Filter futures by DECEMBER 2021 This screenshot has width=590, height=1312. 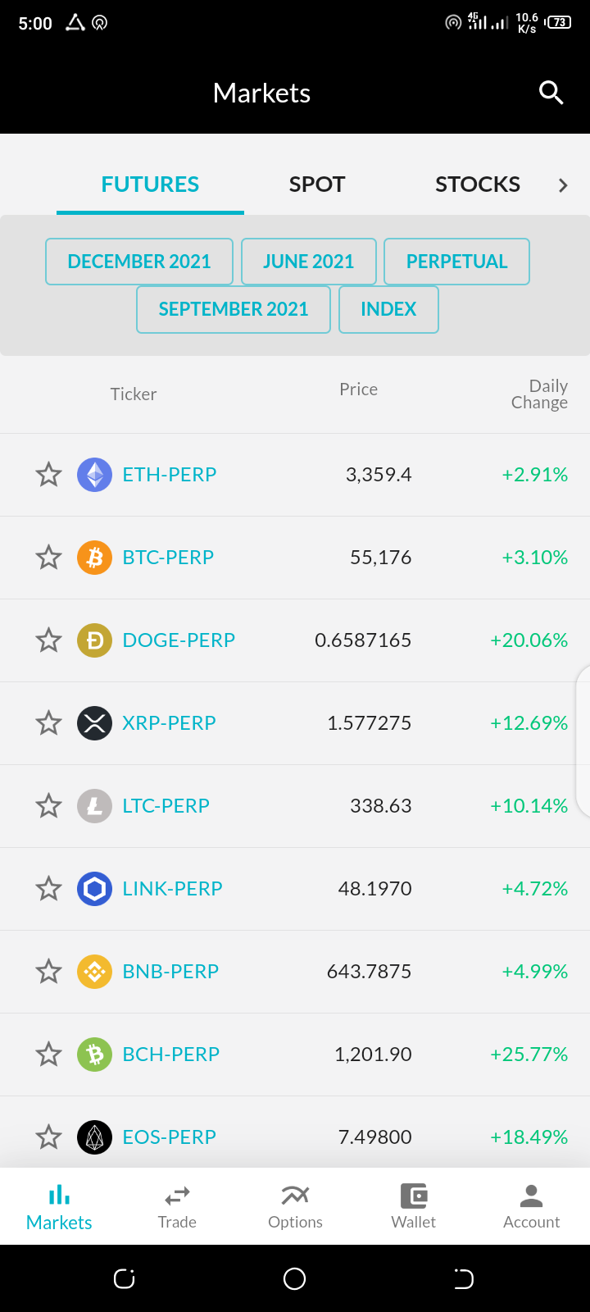139,262
